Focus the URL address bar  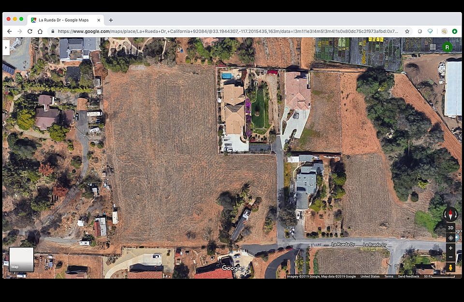(x=228, y=31)
